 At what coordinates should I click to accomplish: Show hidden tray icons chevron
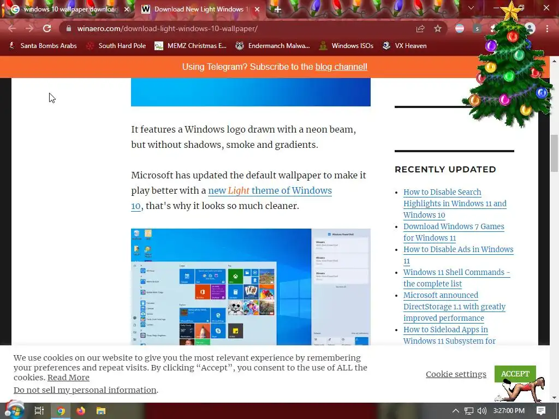coord(456,411)
